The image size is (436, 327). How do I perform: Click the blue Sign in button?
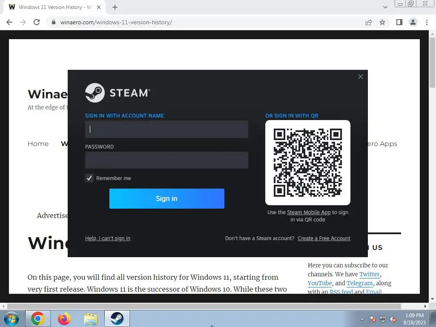(167, 198)
